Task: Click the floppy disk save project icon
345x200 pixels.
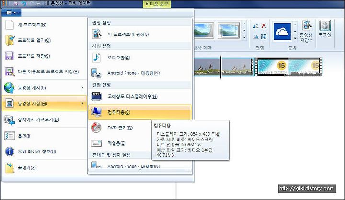Action: coord(10,56)
